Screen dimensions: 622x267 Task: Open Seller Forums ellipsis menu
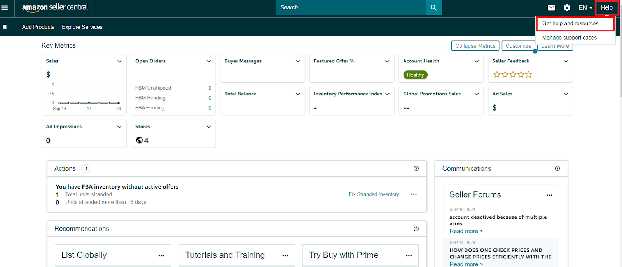click(x=549, y=195)
